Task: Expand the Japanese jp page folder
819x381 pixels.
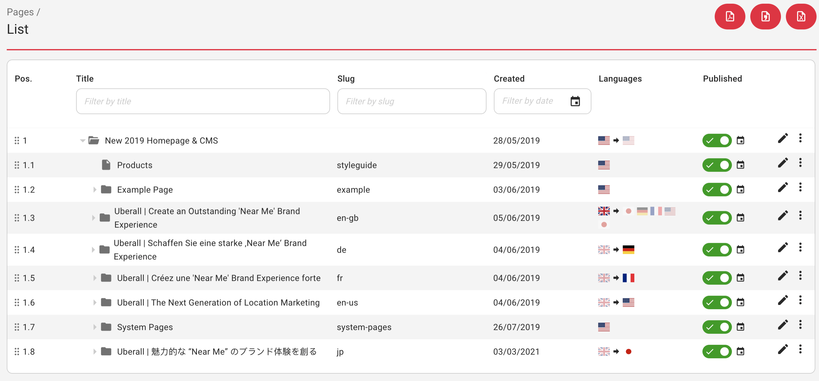Action: [94, 352]
